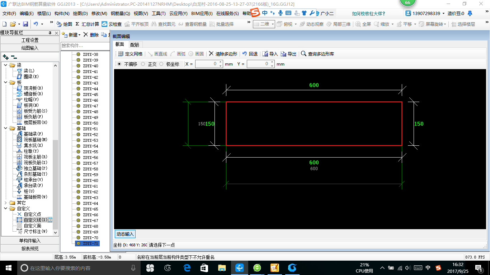Click the save disk icon in toolbar

(25, 24)
